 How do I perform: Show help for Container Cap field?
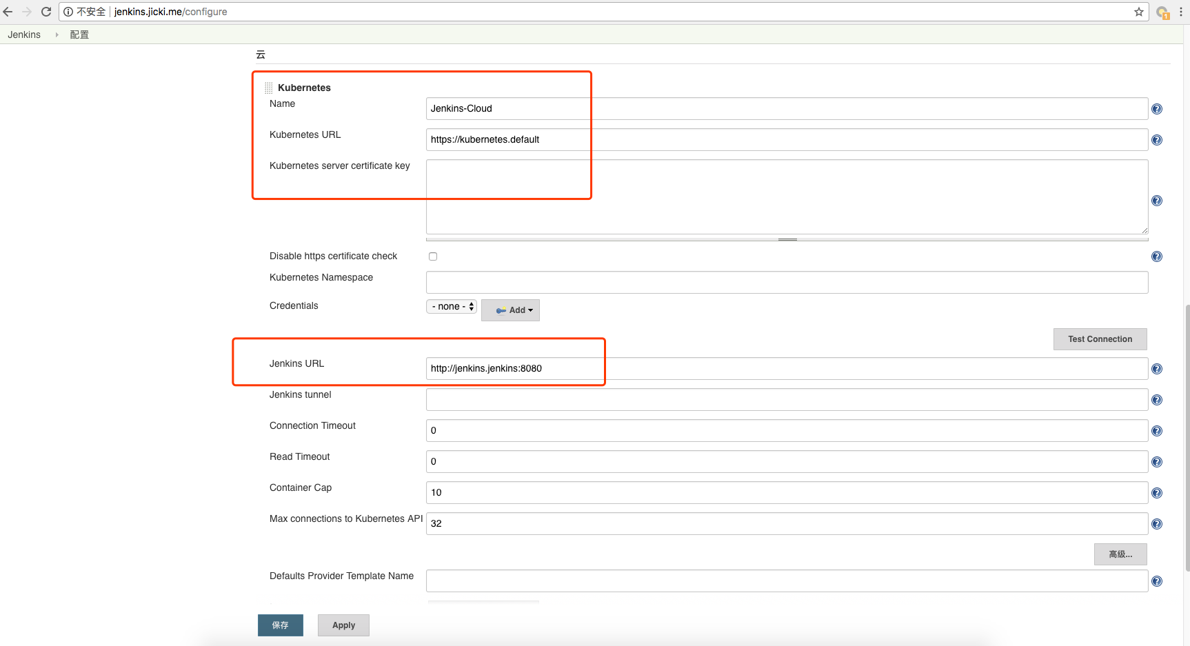1157,493
